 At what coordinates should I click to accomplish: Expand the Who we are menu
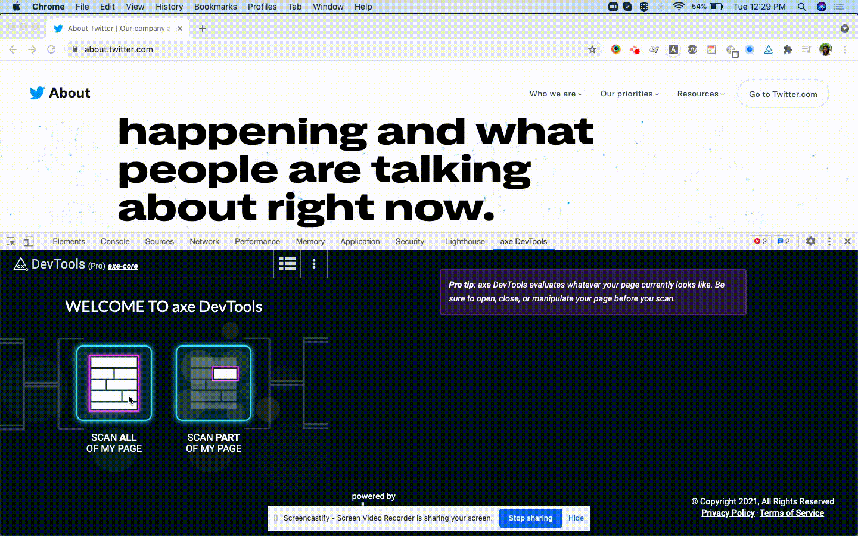[555, 94]
